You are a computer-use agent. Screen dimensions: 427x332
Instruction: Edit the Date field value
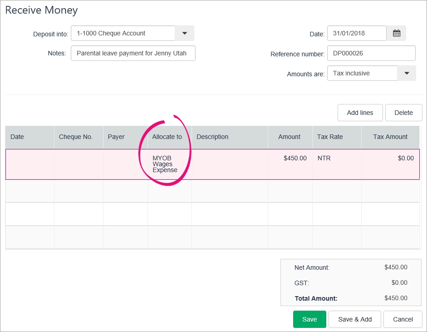click(x=356, y=33)
